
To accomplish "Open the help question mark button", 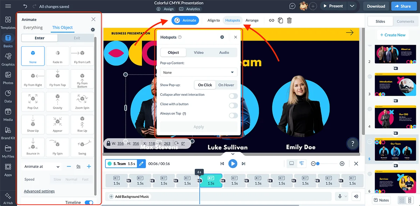I will [352, 143].
